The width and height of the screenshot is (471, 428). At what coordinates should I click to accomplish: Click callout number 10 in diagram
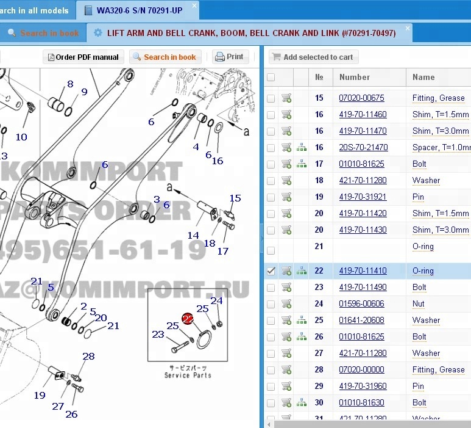tap(21, 137)
